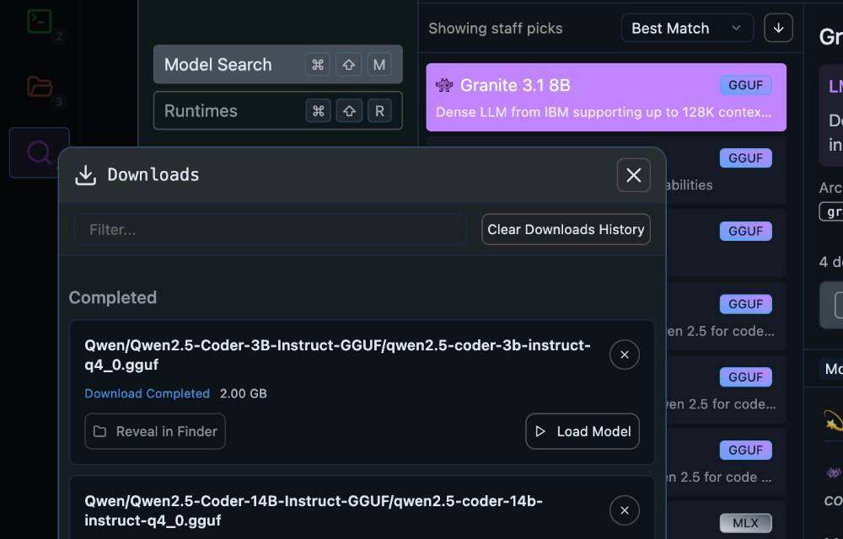The height and width of the screenshot is (539, 843).
Task: Click the download icon beside Downloads title
Action: click(x=85, y=175)
